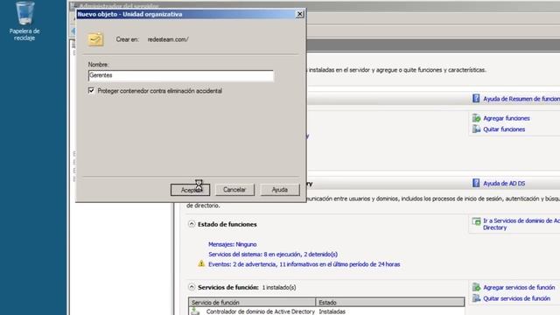Click the Quitar funciones icon

click(476, 129)
